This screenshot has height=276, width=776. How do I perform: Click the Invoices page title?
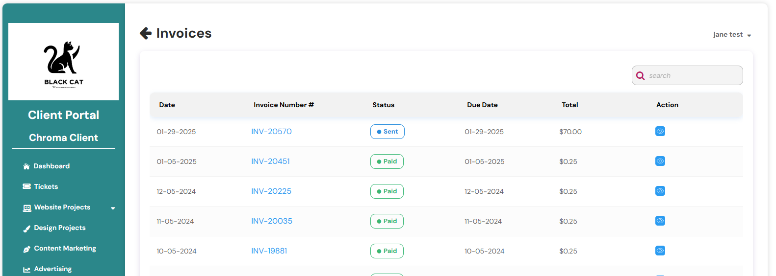(x=184, y=33)
